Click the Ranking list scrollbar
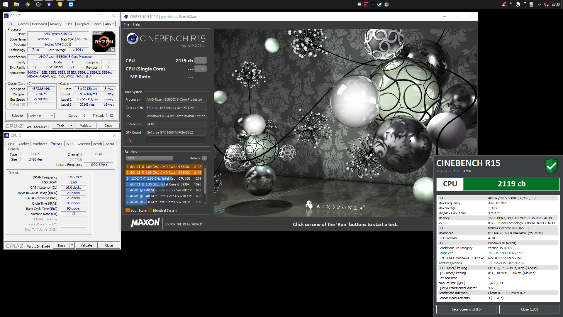Image resolution: width=563 pixels, height=317 pixels. 205,184
